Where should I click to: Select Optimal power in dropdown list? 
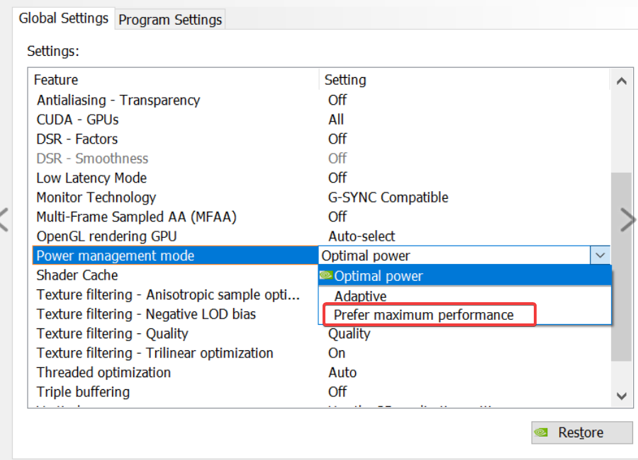(x=379, y=276)
